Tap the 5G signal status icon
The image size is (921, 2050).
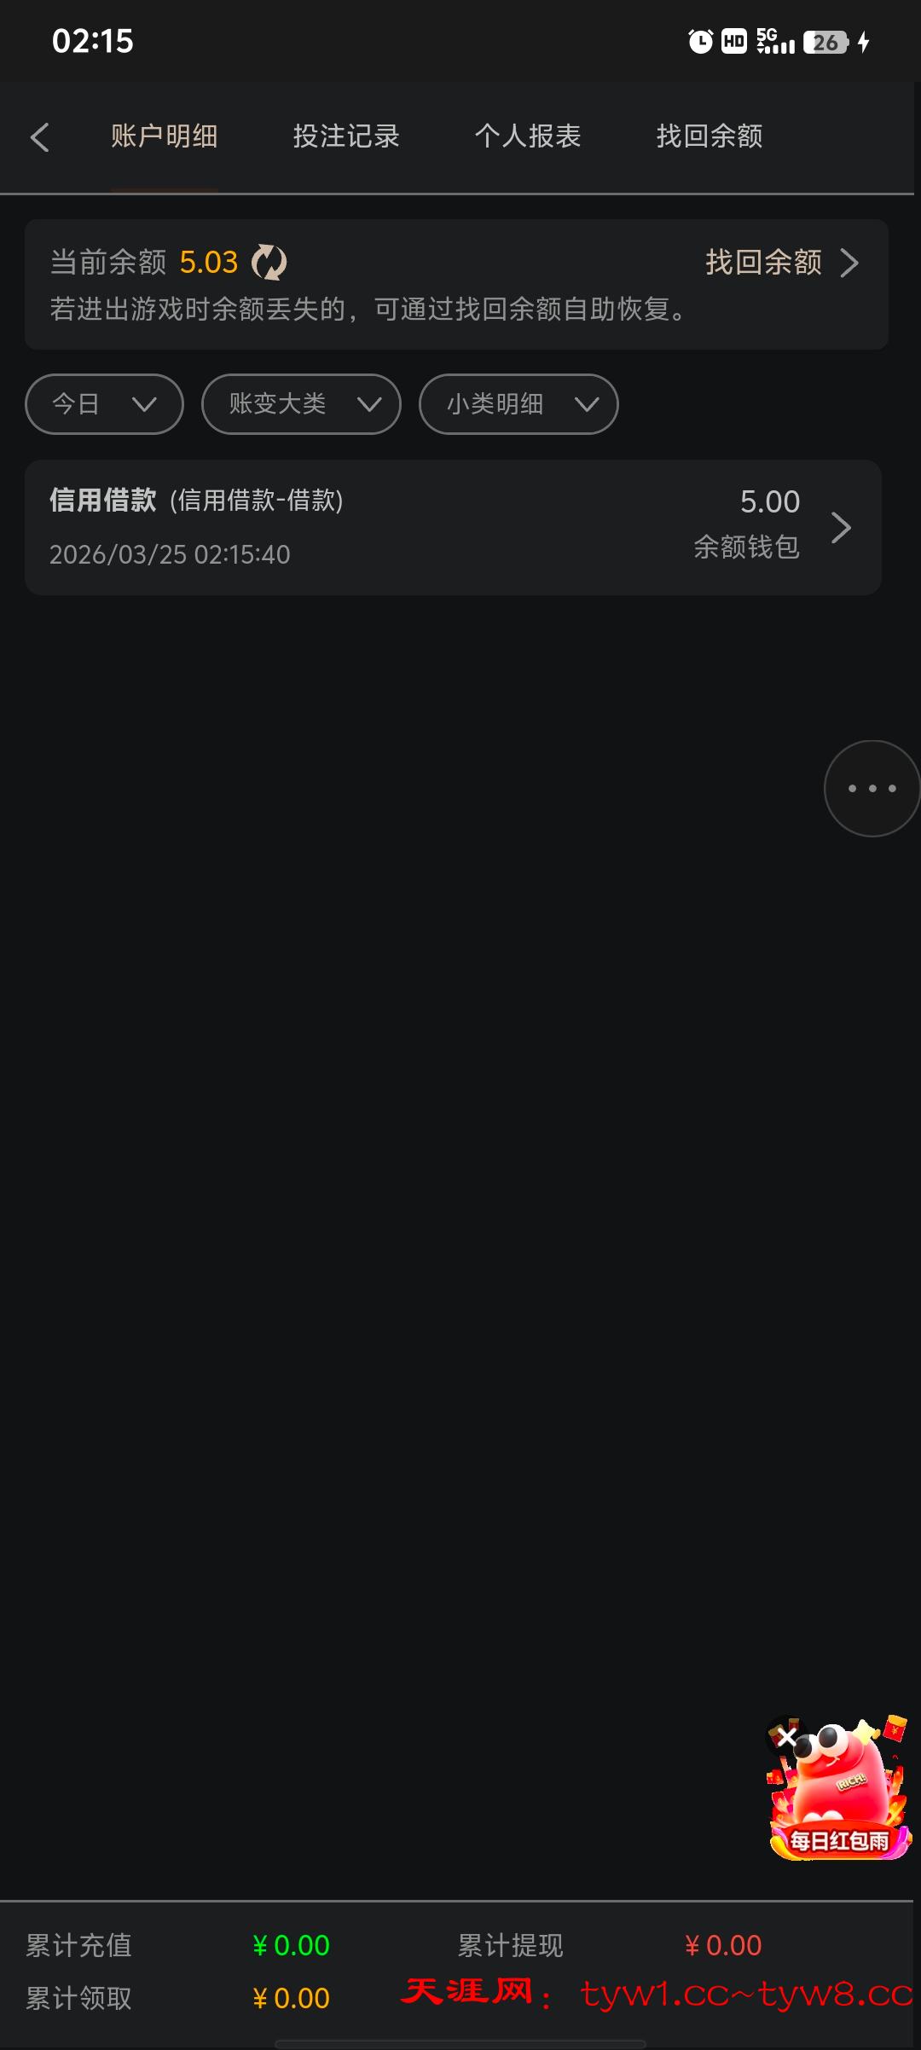click(x=775, y=41)
